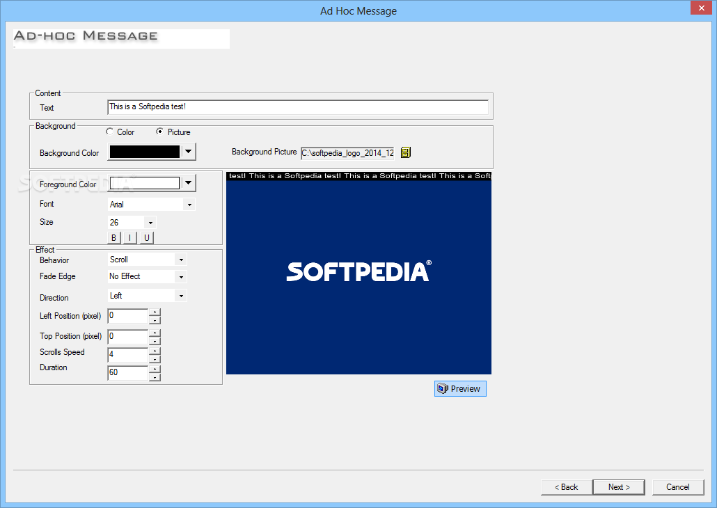The image size is (717, 508).
Task: Open the Fade Edge dropdown
Action: click(181, 277)
